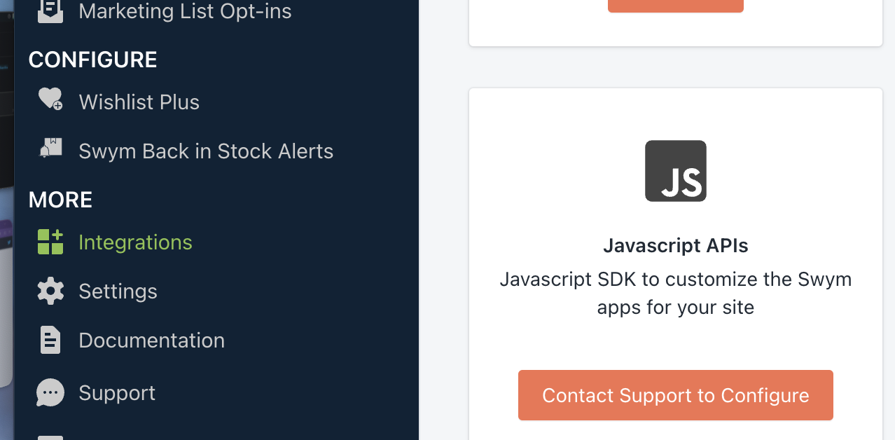Click the Wishlist Plus heart icon

tap(50, 99)
